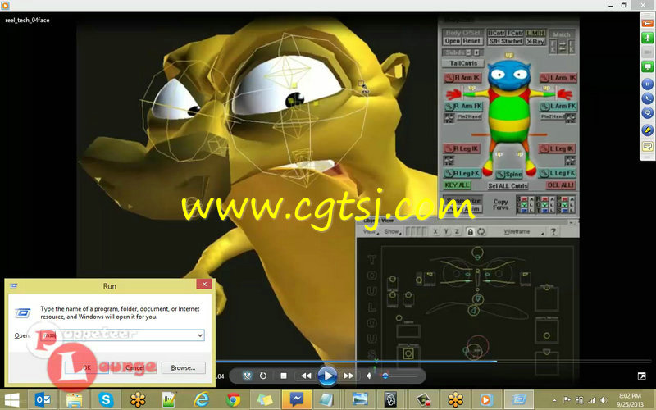
Task: Click the orange back arrow in side toolbar
Action: tap(648, 24)
